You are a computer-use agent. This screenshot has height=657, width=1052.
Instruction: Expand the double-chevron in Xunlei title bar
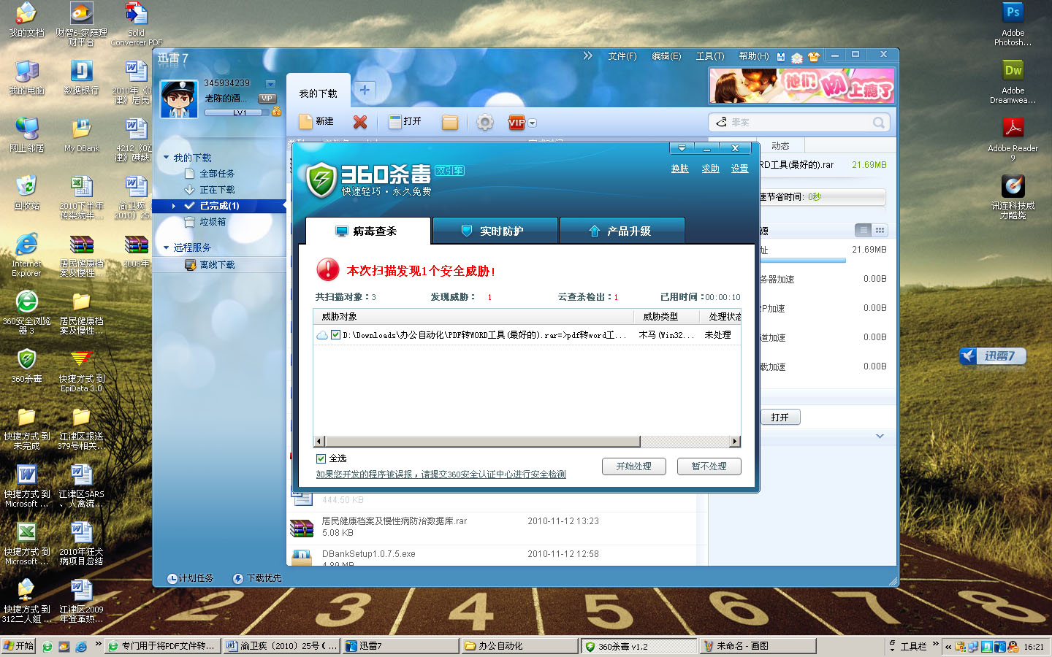[x=588, y=55]
